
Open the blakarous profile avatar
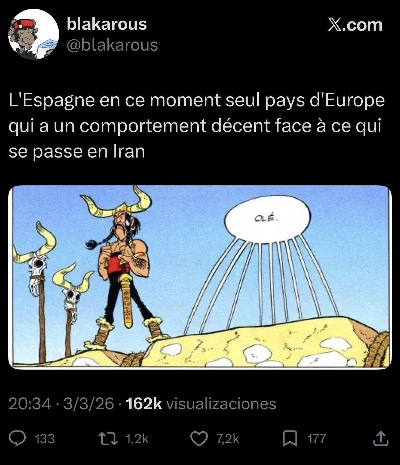[33, 34]
